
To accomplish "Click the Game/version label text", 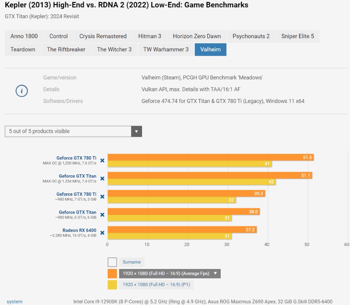I will 60,78.
